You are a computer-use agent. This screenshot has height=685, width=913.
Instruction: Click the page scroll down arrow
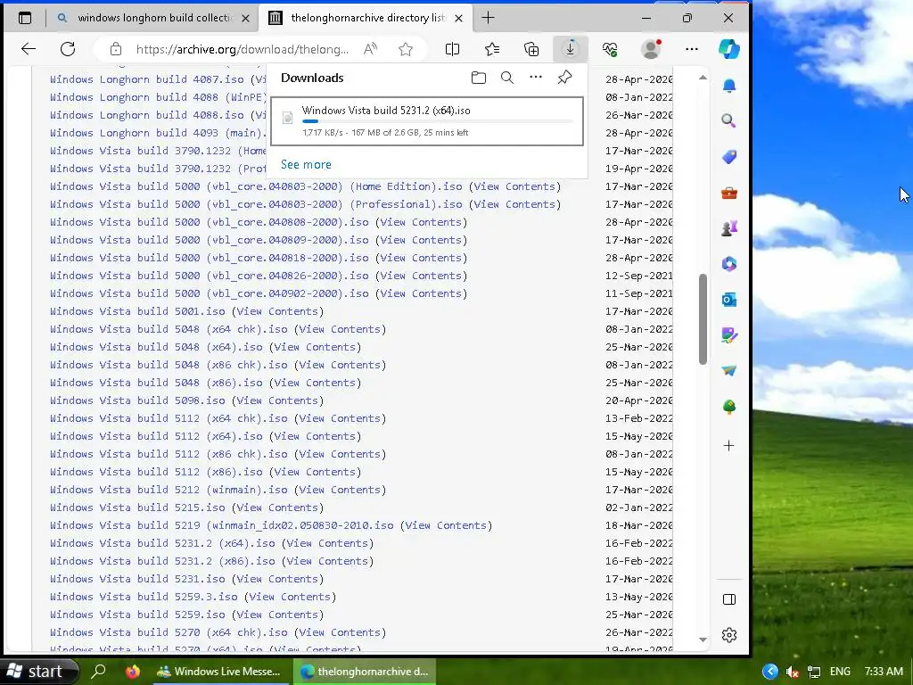pos(703,640)
